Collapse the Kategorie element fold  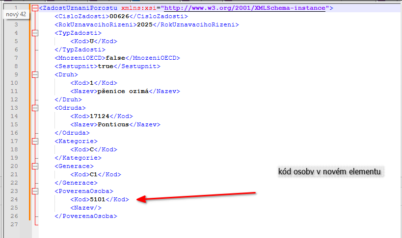[x=34, y=141]
